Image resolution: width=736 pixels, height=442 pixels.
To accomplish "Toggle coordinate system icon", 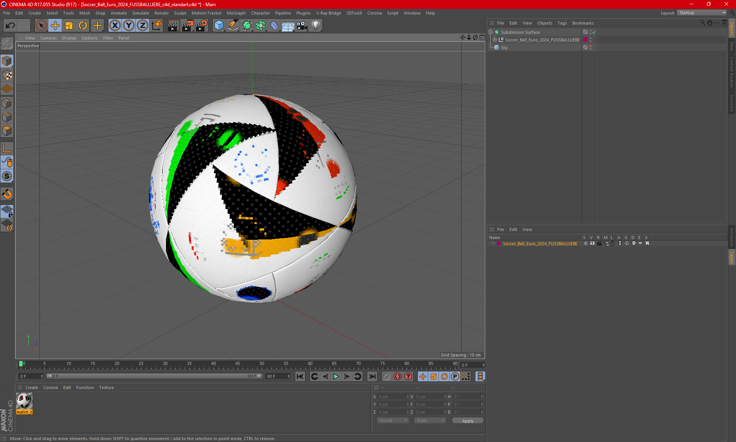I will point(156,26).
